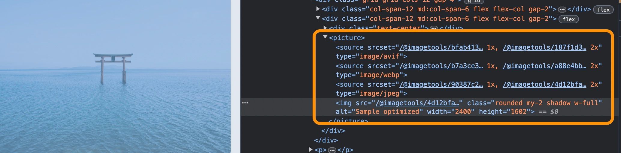
Task: Expand the collapsed p element
Action: [x=311, y=149]
